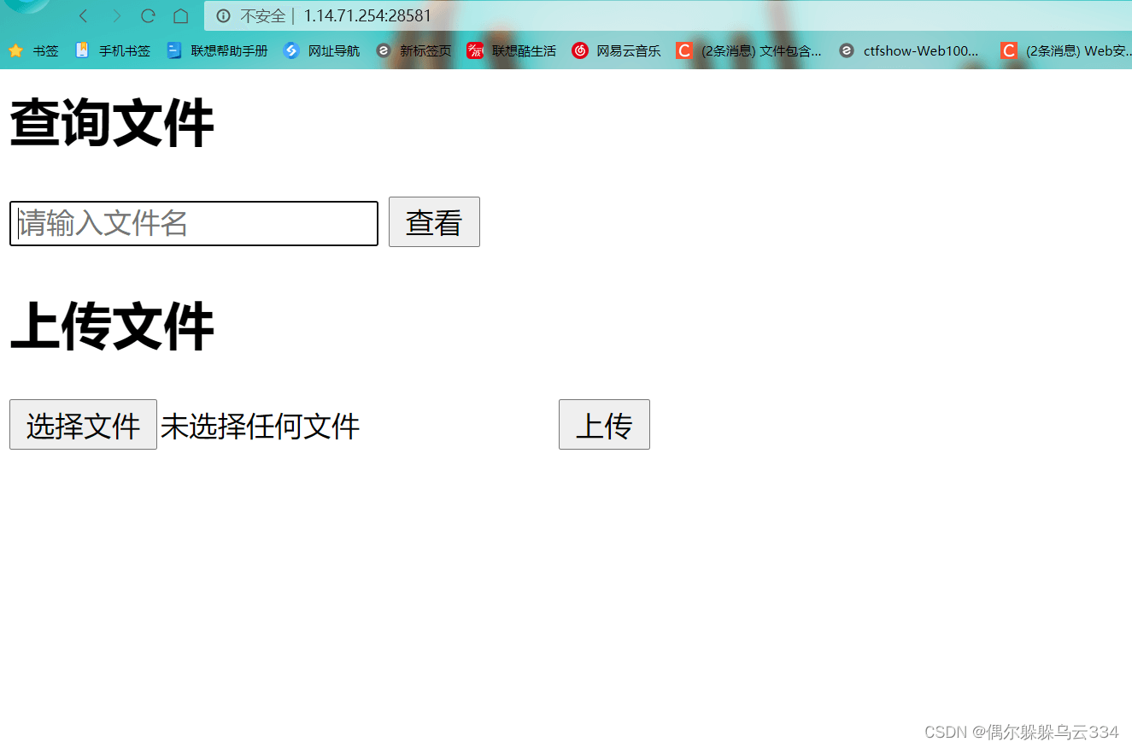Open the 网易云音乐 bookmark
This screenshot has height=748, width=1132.
tap(616, 51)
